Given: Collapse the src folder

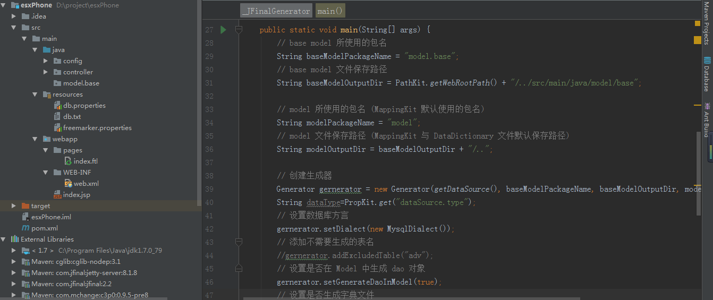Looking at the screenshot, I should (13, 27).
